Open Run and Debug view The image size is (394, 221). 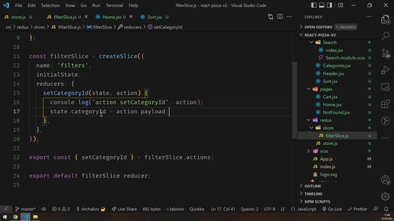385,70
